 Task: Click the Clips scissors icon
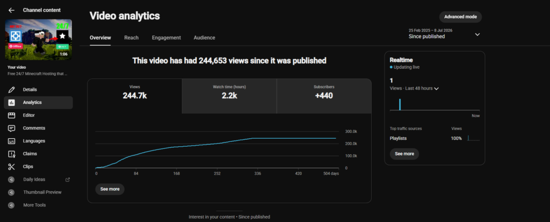(12, 167)
